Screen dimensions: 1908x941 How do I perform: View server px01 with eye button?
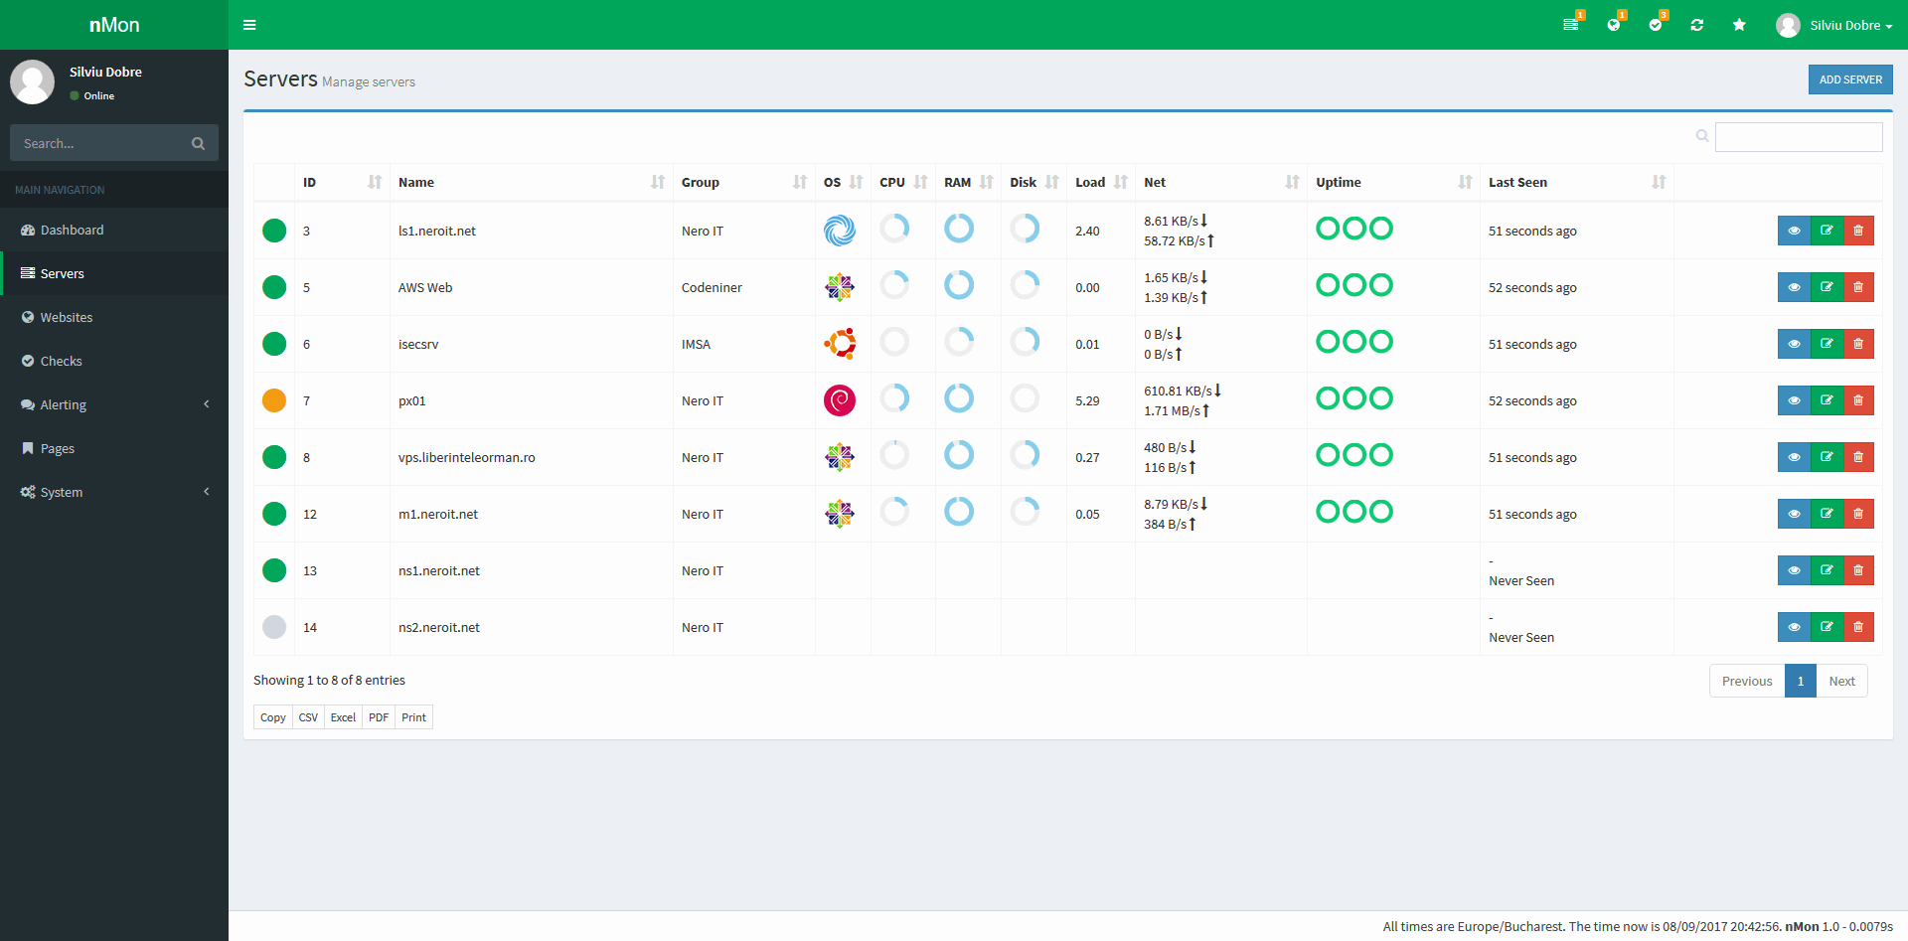(1794, 400)
